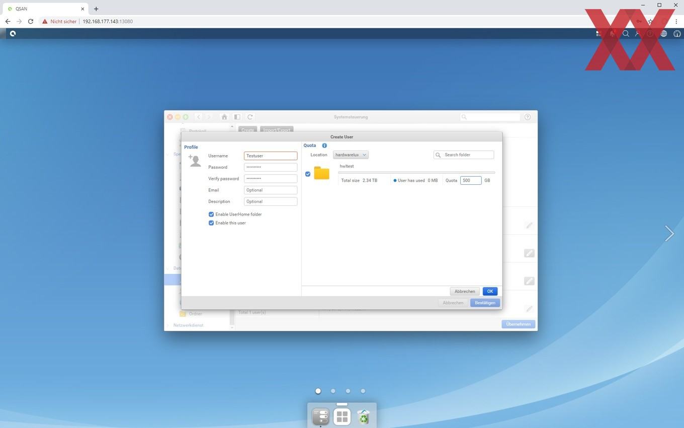Screen dimensions: 684x428
Task: Click the 'Nicht sicher' security warning
Action: (x=59, y=22)
